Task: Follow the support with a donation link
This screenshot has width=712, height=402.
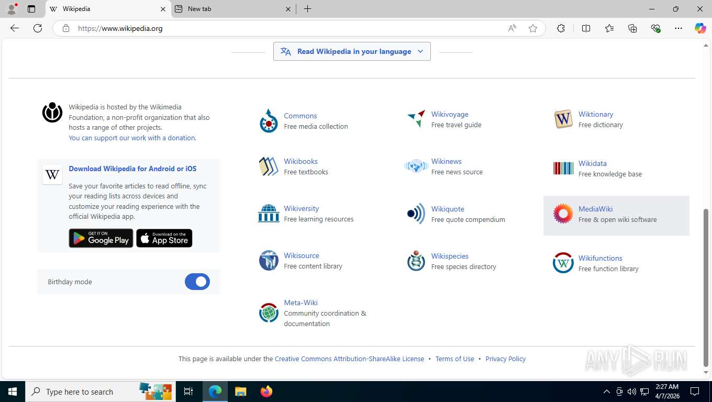Action: point(132,138)
